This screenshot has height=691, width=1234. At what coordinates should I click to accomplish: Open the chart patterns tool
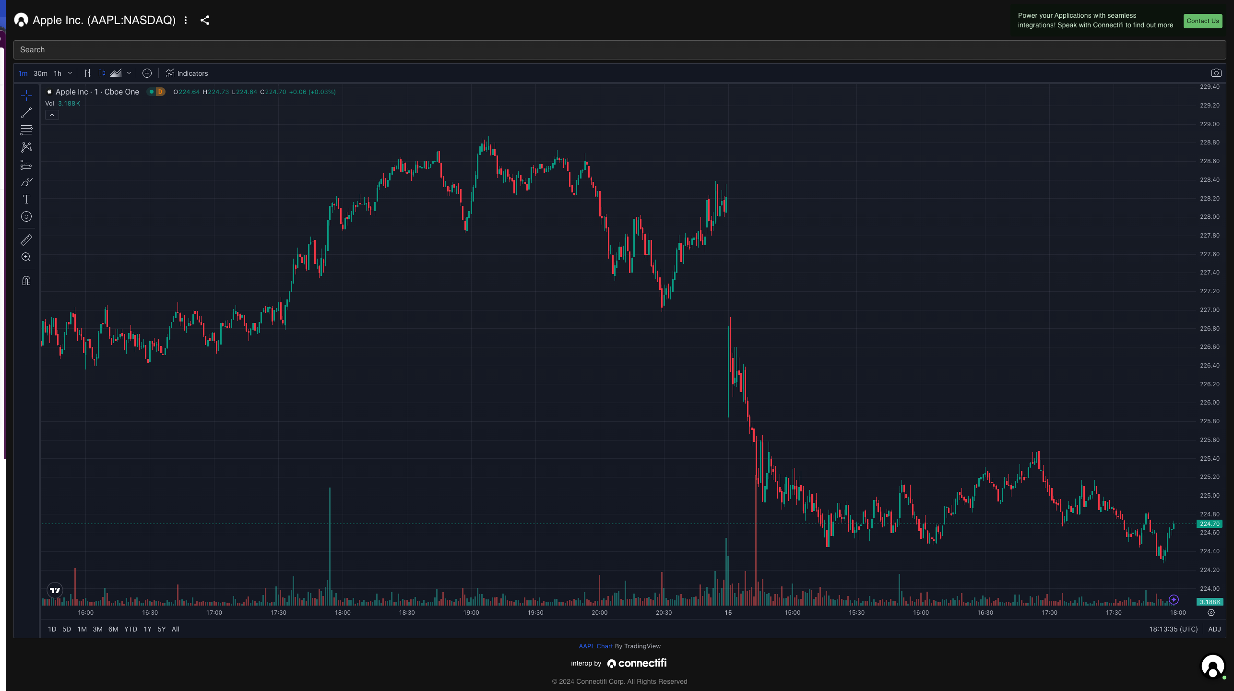click(26, 147)
